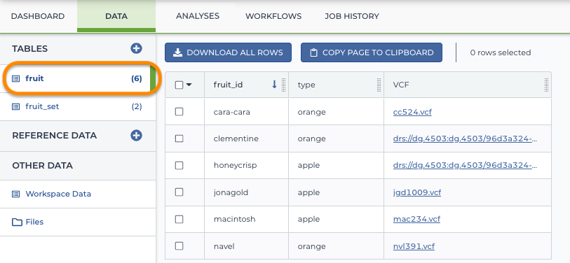This screenshot has height=263, width=570.
Task: Check the clementine row checkbox
Action: point(179,138)
